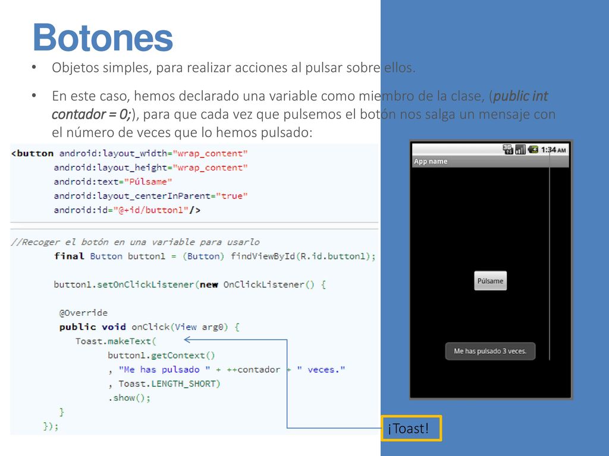Click the public void onClick(View arg0) line

pos(149,327)
